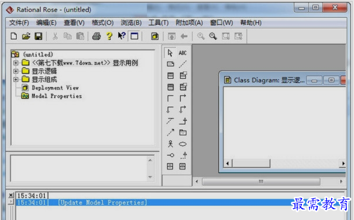
Task: Pick the Selection arrow tool in toolbox
Action: [x=170, y=53]
